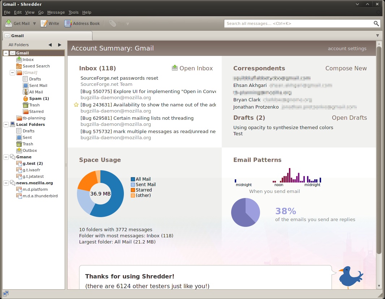385x299 pixels.
Task: Open the View menu
Action: coord(30,12)
